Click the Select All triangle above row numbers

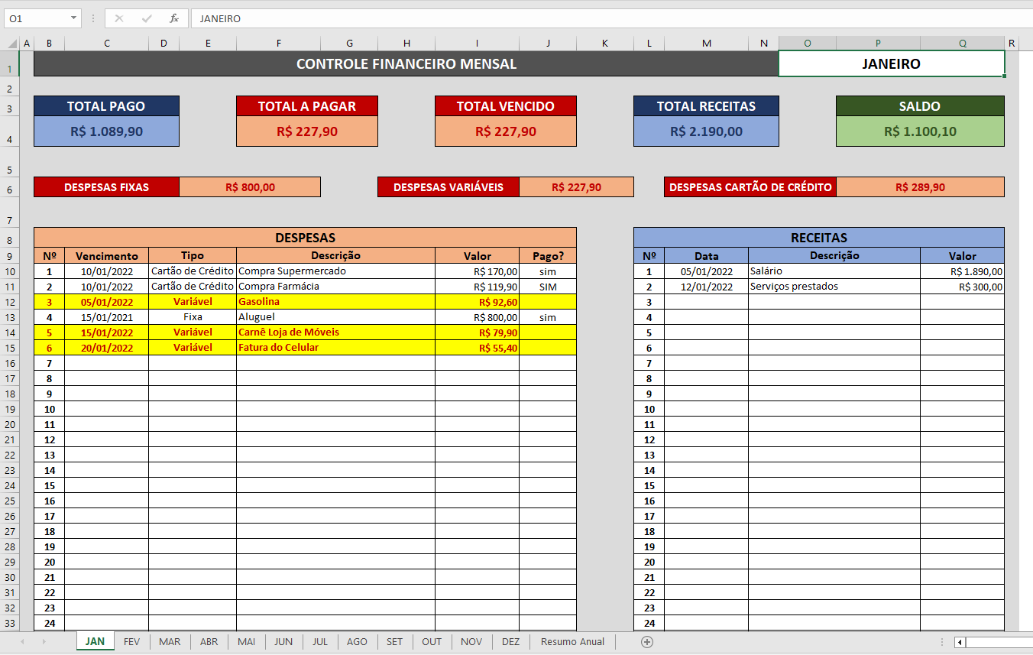click(x=11, y=43)
